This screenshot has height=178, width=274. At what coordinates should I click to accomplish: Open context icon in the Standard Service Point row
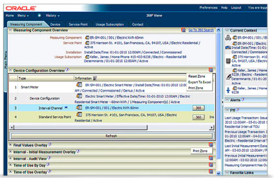pos(79,114)
